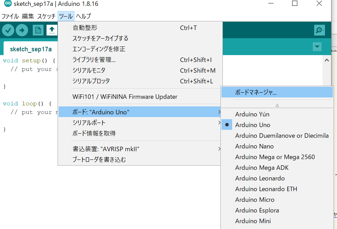The height and width of the screenshot is (229, 337).
Task: Click the Arduino logo in title bar
Action: 8,3
